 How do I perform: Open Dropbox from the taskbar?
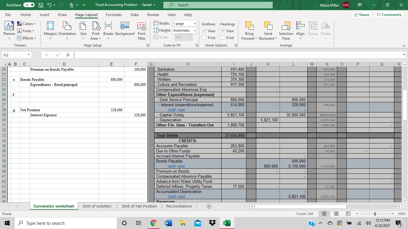click(212, 223)
